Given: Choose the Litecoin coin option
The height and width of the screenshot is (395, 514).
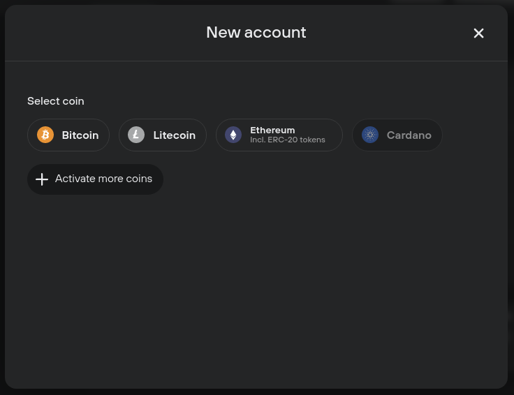Looking at the screenshot, I should [163, 135].
